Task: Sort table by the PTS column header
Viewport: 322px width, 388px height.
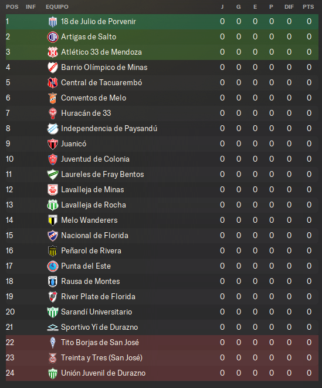Action: click(x=309, y=6)
